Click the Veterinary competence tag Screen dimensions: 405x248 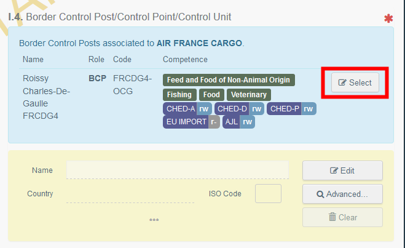(x=249, y=95)
